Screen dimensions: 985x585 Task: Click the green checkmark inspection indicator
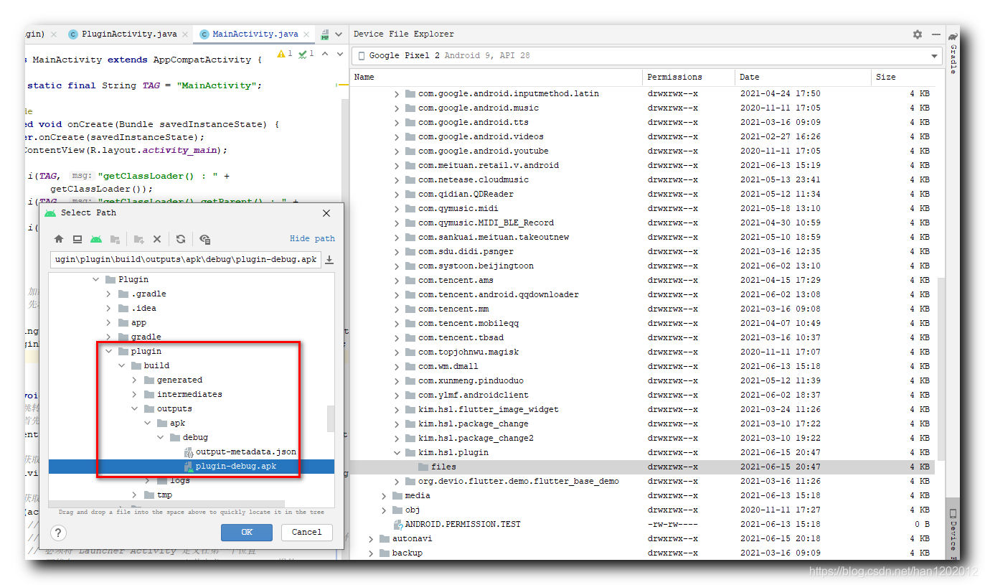307,54
